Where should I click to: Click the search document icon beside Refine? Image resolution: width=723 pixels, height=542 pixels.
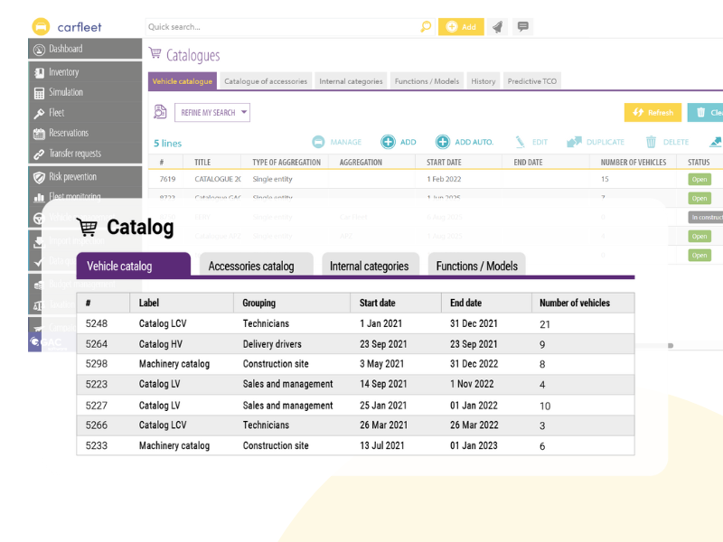click(x=160, y=112)
